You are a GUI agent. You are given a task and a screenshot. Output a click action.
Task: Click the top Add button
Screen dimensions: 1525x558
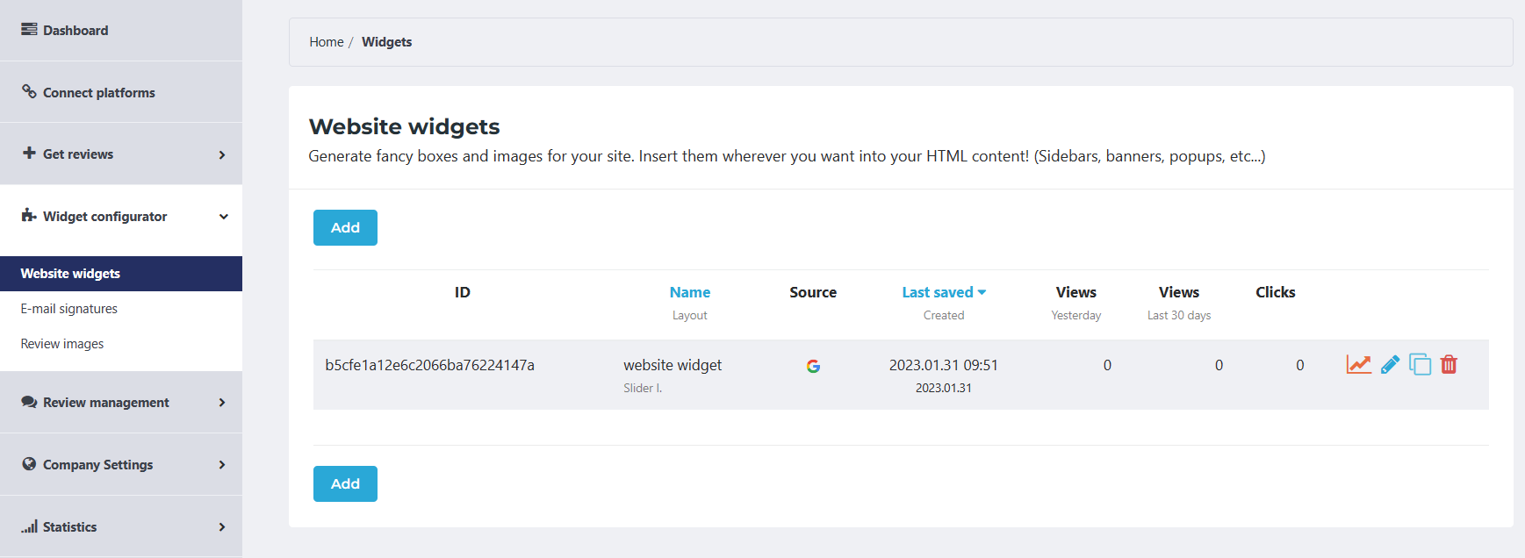tap(345, 227)
